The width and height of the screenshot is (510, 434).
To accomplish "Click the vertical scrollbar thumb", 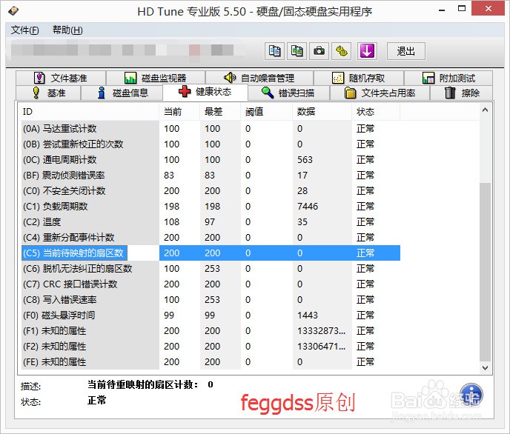I will (485, 272).
